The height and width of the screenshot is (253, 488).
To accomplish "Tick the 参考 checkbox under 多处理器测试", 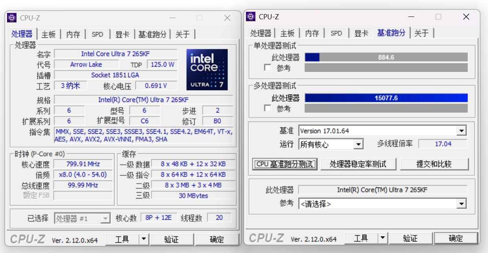I will (x=268, y=108).
